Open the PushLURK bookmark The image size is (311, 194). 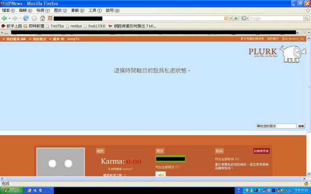coord(94,26)
